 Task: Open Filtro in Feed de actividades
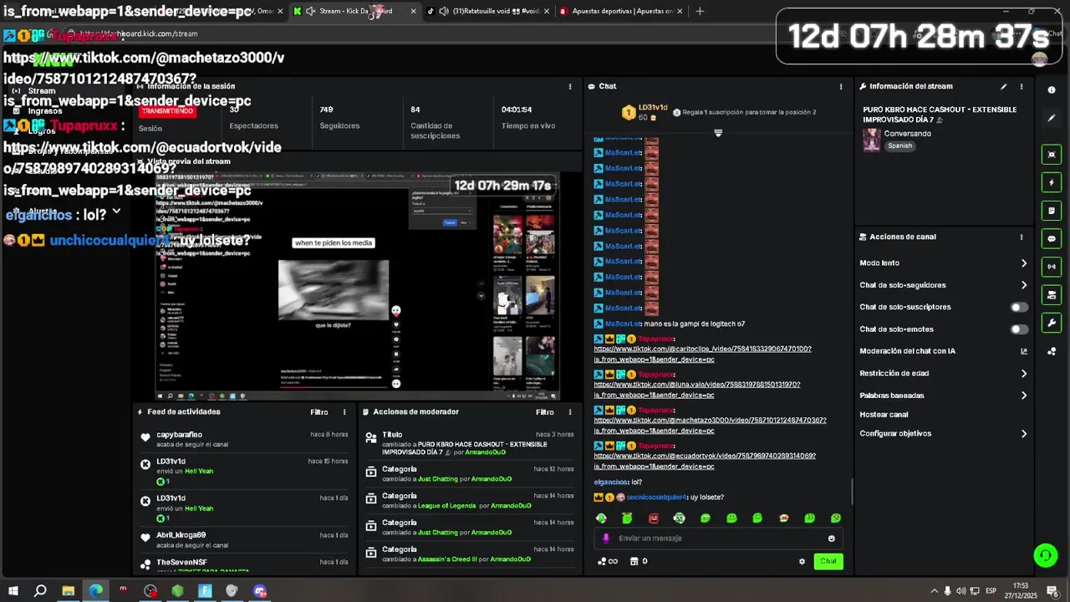pyautogui.click(x=319, y=412)
